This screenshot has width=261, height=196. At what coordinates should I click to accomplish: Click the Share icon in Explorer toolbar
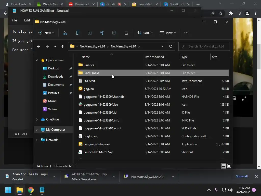[114, 33]
